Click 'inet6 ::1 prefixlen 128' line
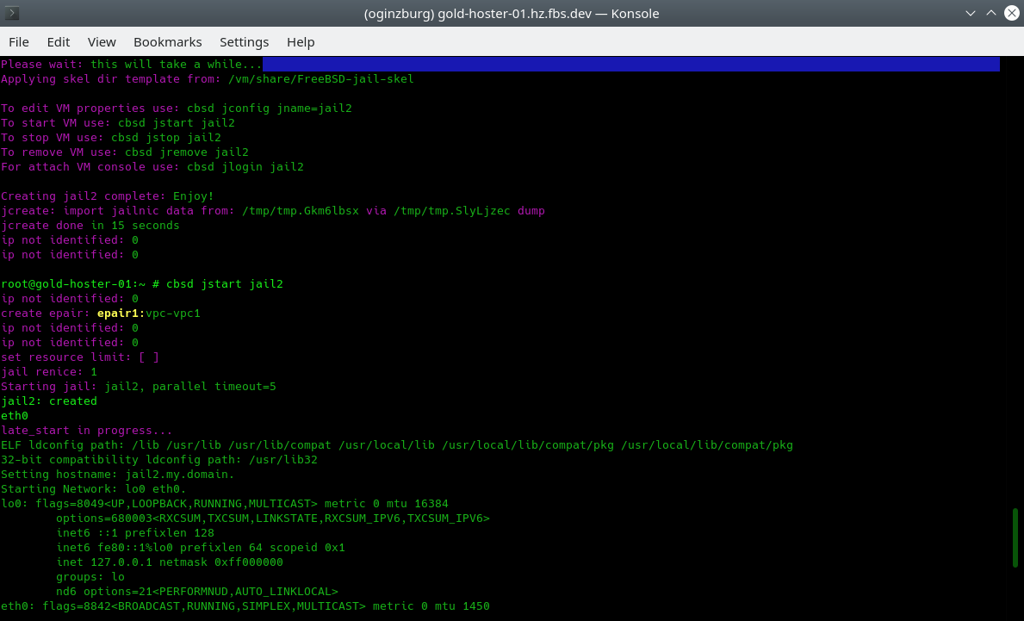Image resolution: width=1024 pixels, height=621 pixels. tap(134, 533)
